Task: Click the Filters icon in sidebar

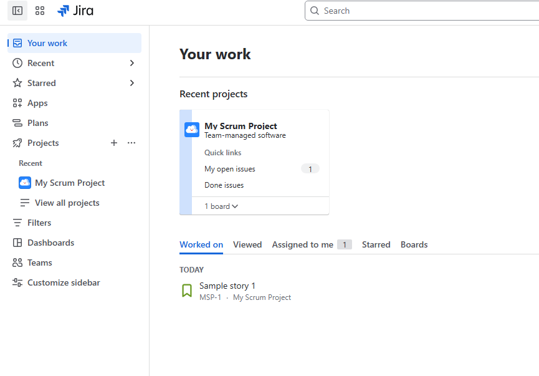Action: click(17, 223)
